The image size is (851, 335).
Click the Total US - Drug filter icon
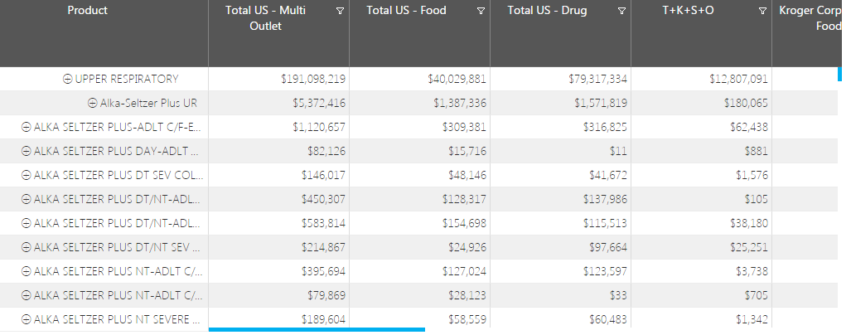point(622,11)
